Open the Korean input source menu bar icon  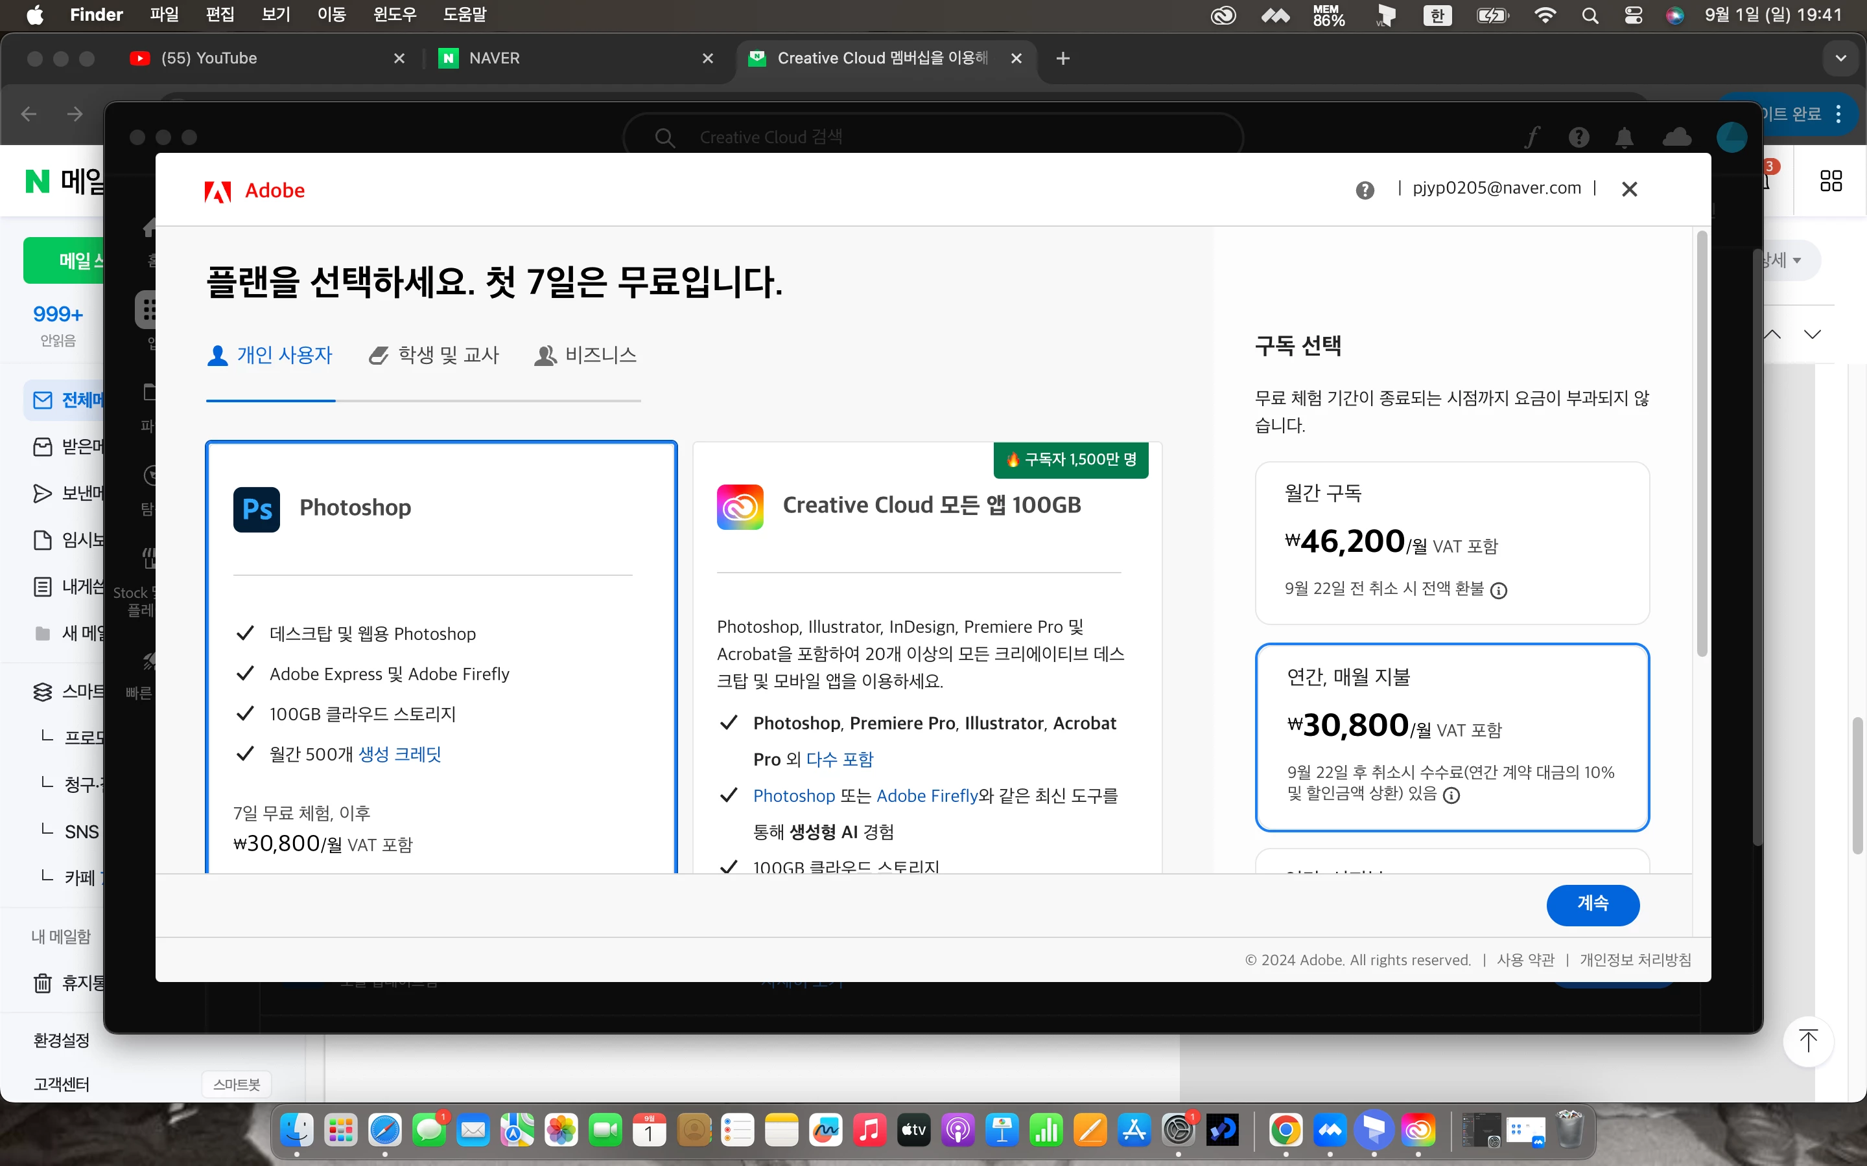tap(1437, 16)
